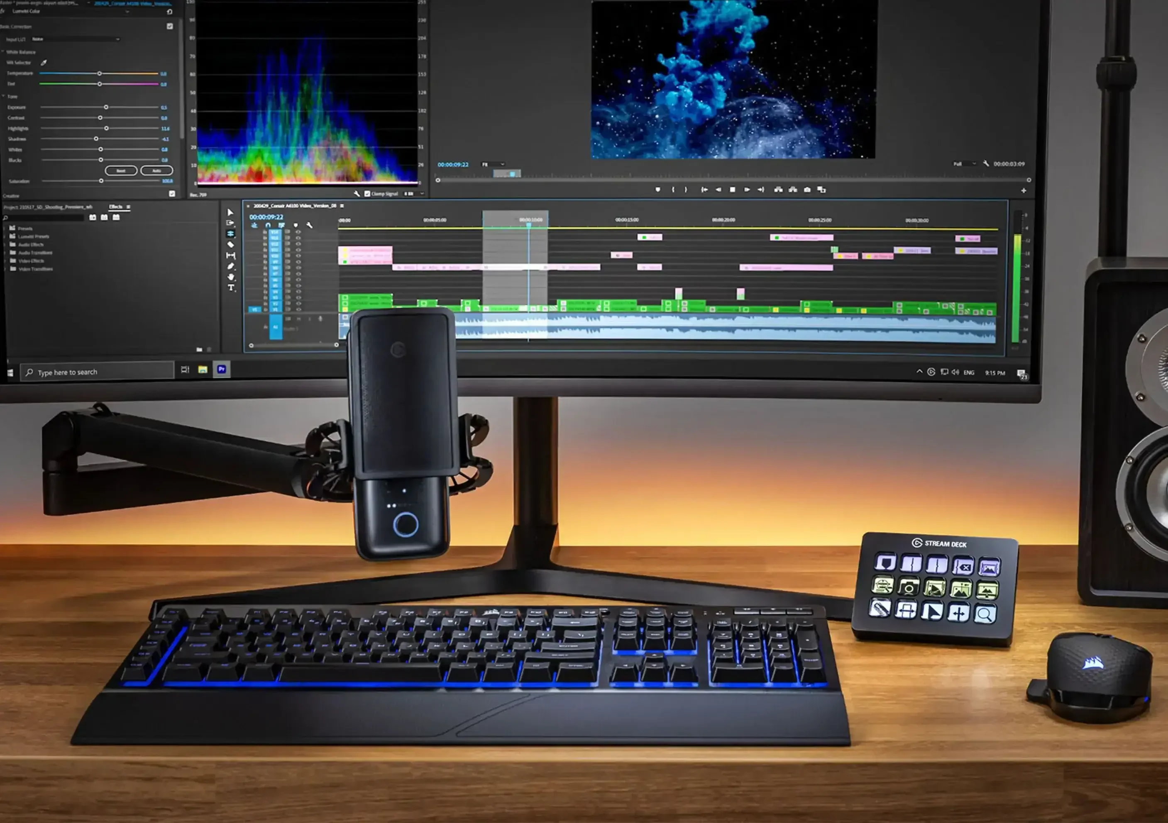Open timeline sequence tab panel menu

point(342,205)
